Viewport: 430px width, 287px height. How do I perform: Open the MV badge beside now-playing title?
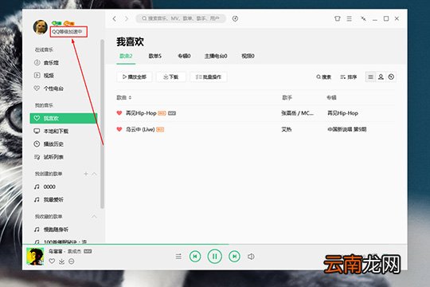click(x=88, y=251)
